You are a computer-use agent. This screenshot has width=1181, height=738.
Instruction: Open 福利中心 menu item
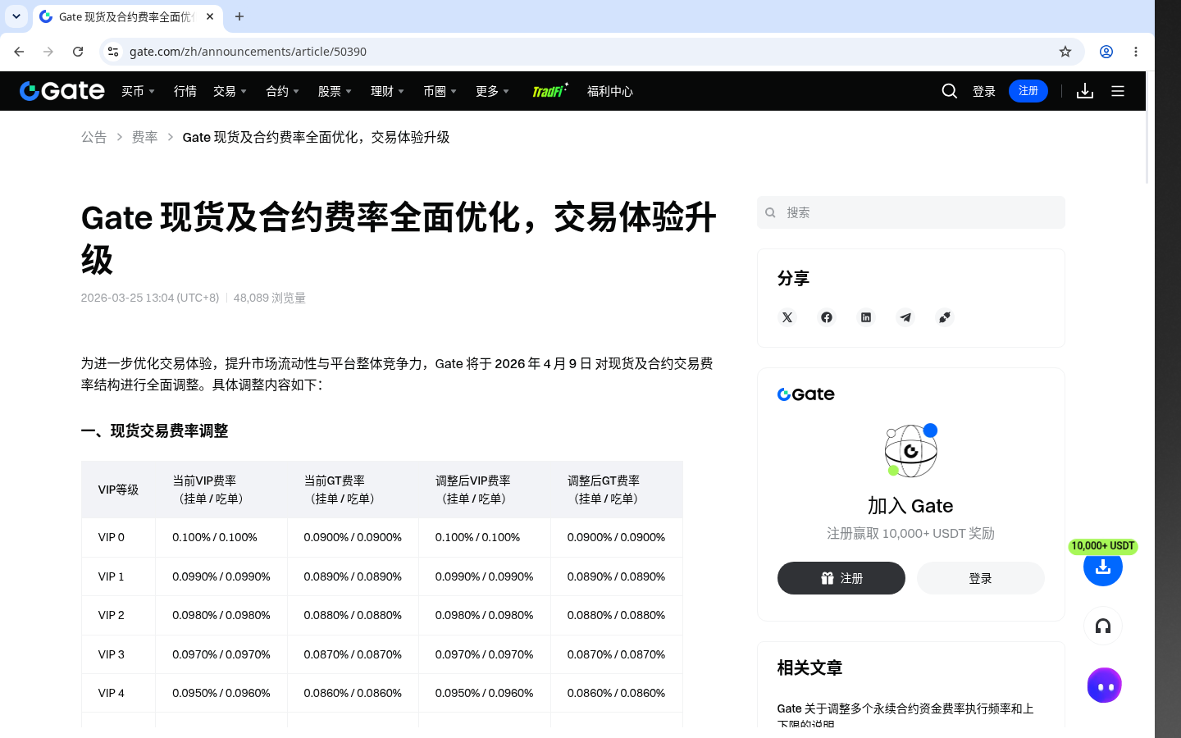tap(610, 91)
